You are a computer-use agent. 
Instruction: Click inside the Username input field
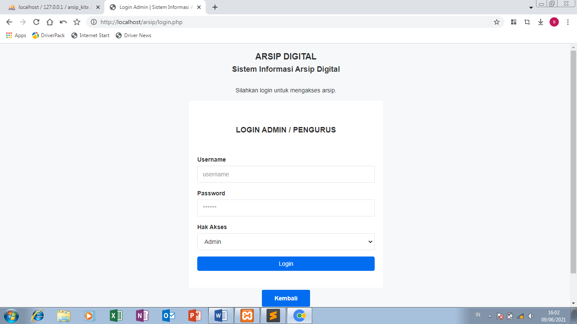point(286,174)
